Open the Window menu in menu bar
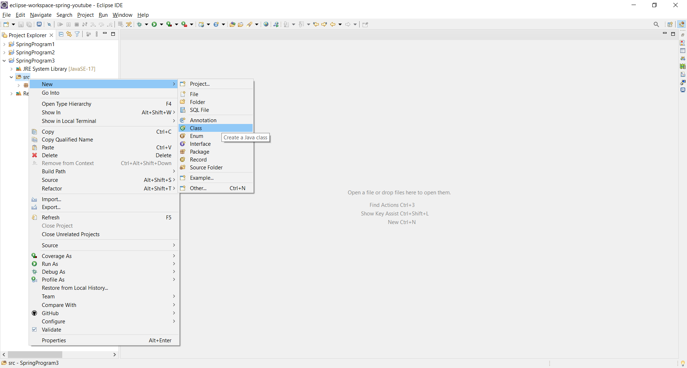 [x=122, y=15]
